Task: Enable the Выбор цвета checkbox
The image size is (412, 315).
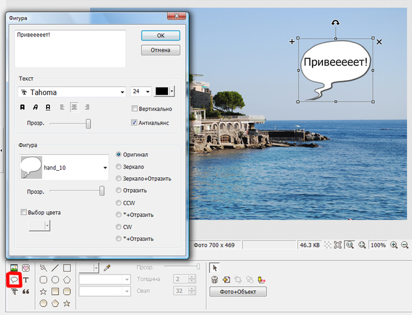Action: click(24, 212)
